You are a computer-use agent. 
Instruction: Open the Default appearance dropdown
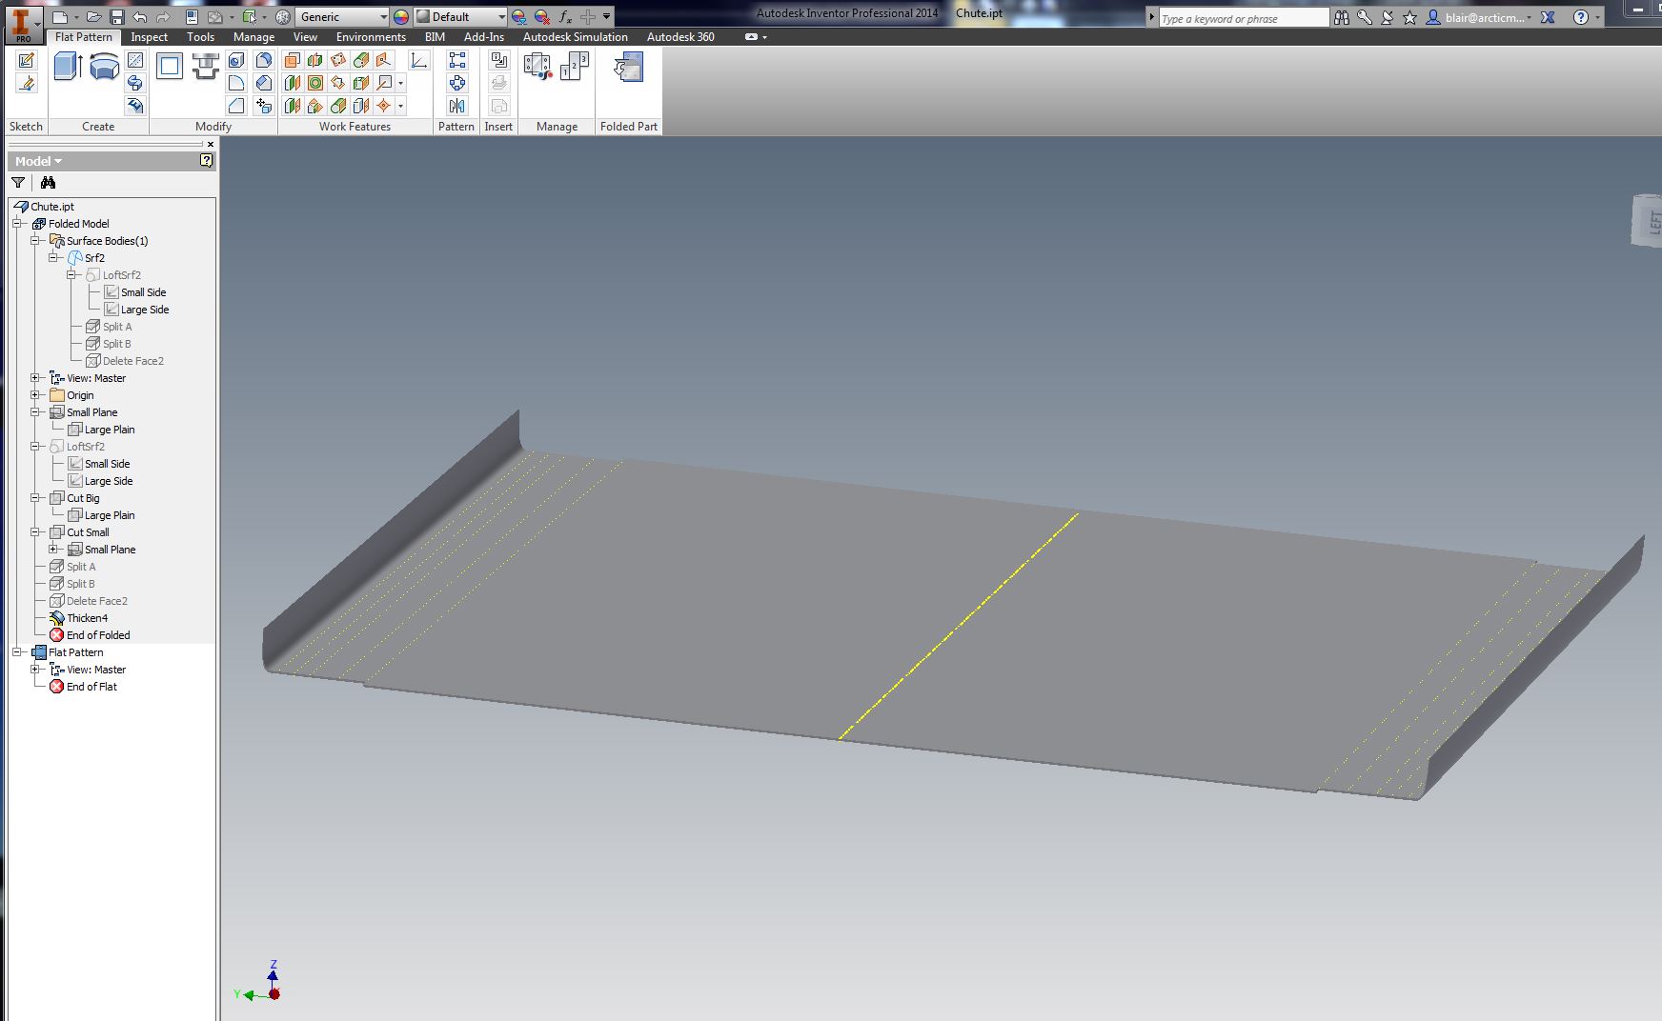(461, 17)
